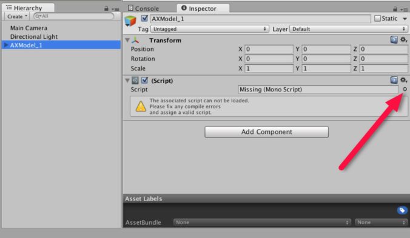Click the Position X field
Image resolution: width=410 pixels, height=238 pixels.
[269, 49]
